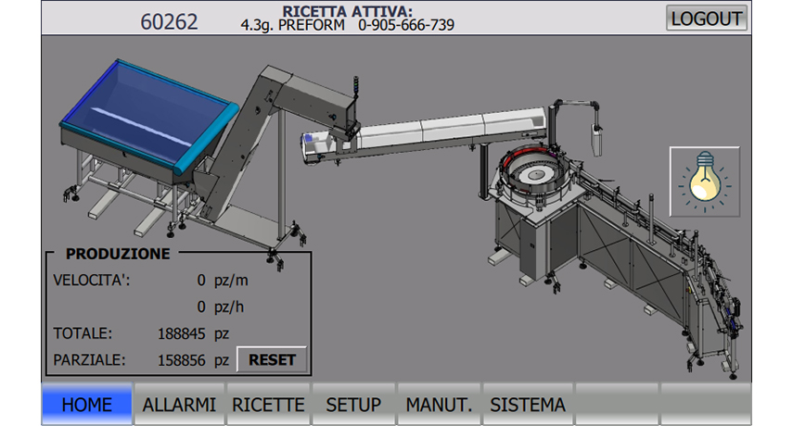Screen dimensions: 793x426
Task: Open the HOME tab
Action: [87, 405]
